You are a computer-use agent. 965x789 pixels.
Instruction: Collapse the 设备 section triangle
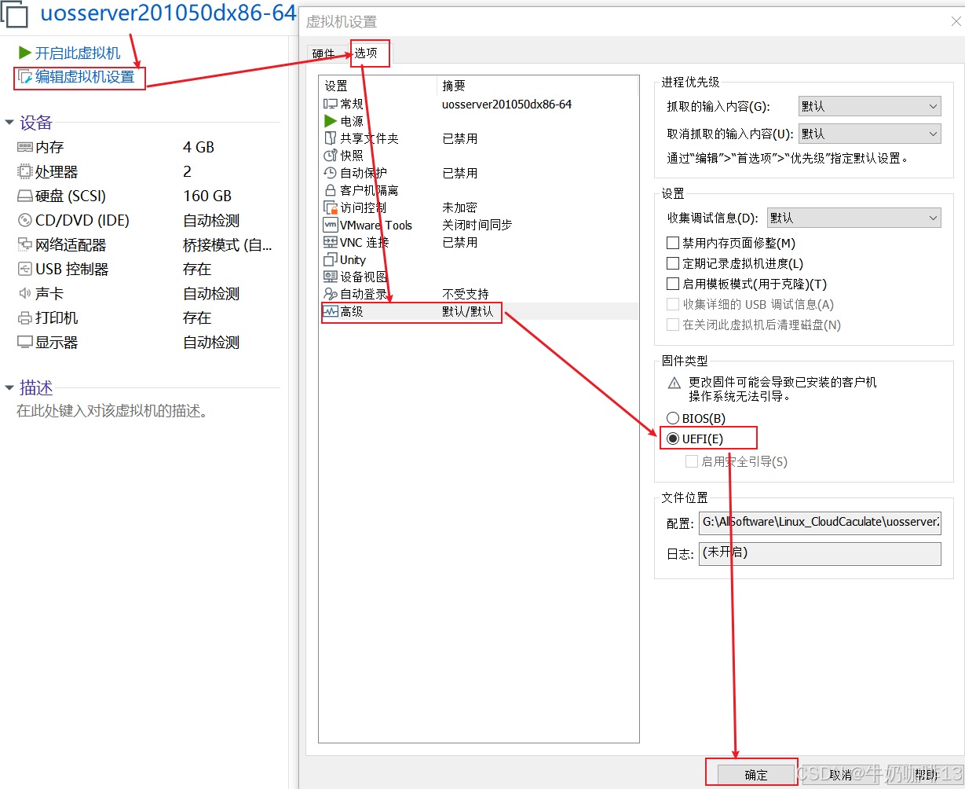point(9,123)
